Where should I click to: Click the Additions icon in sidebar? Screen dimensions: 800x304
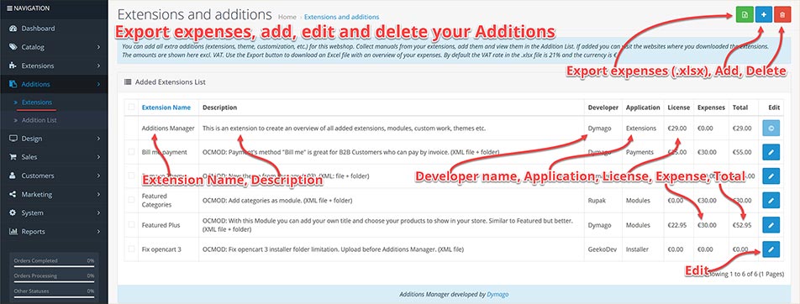[x=13, y=84]
